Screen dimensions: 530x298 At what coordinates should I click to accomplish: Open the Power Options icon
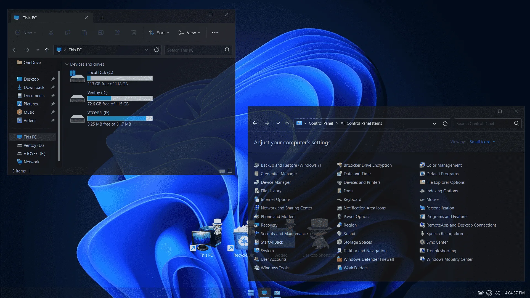click(340, 217)
